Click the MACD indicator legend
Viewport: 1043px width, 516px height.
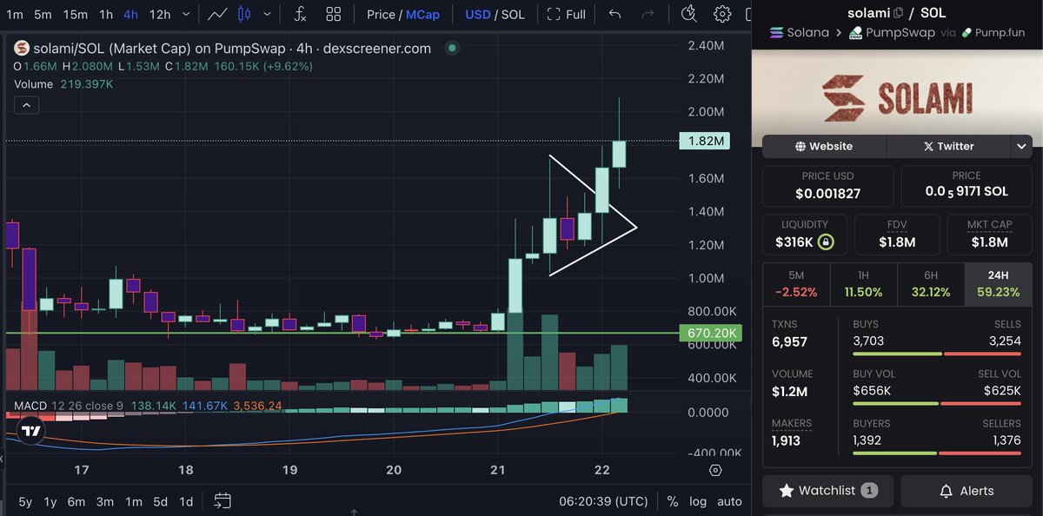click(148, 406)
